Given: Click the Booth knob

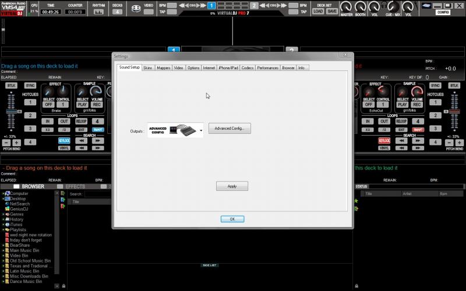Looking at the screenshot, I should [360, 6].
